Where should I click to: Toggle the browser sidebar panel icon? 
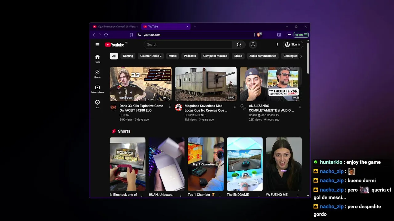tap(279, 35)
